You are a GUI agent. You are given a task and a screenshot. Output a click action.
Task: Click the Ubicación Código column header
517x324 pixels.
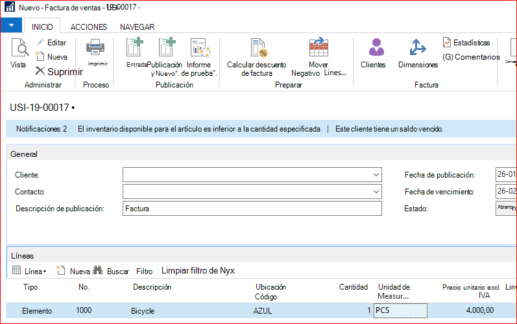coord(271,292)
